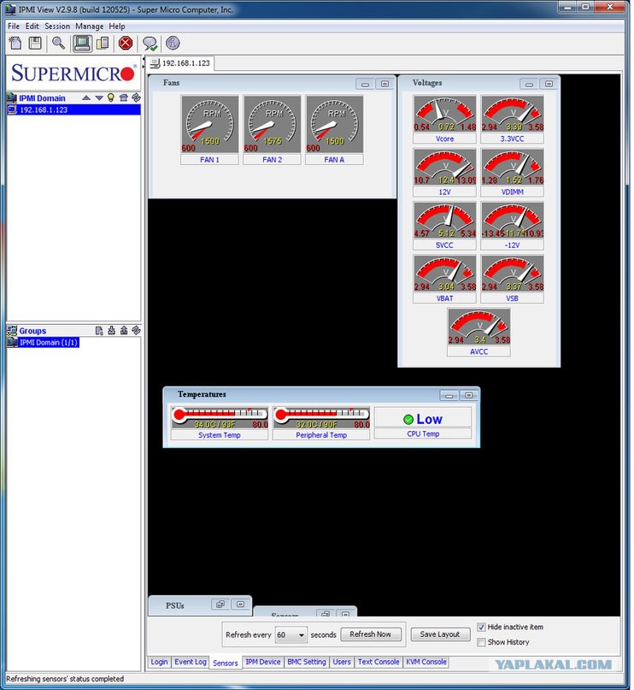The image size is (634, 690).
Task: Click the info toolbar icon
Action: (x=173, y=43)
